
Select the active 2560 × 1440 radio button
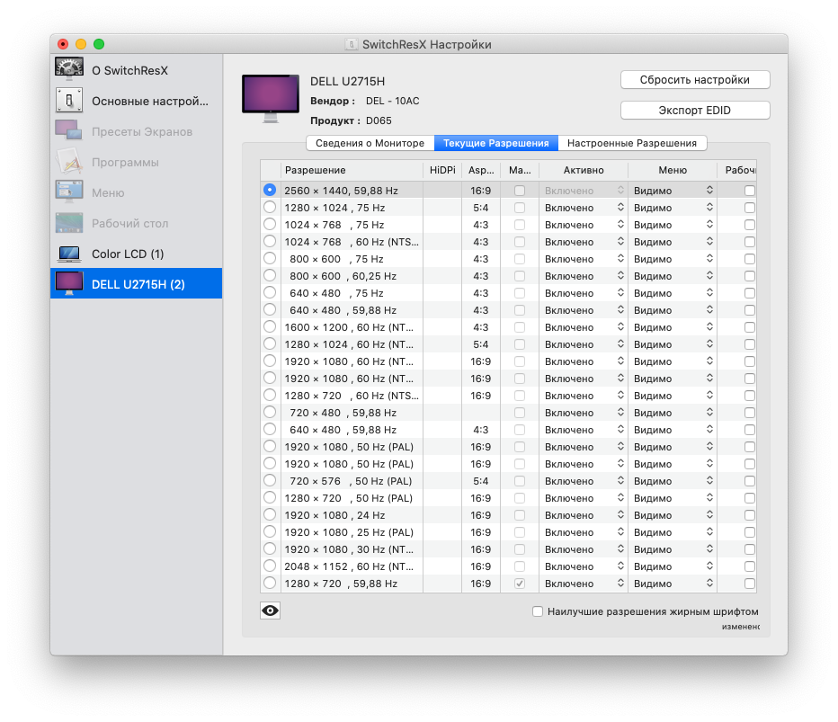pyautogui.click(x=270, y=190)
